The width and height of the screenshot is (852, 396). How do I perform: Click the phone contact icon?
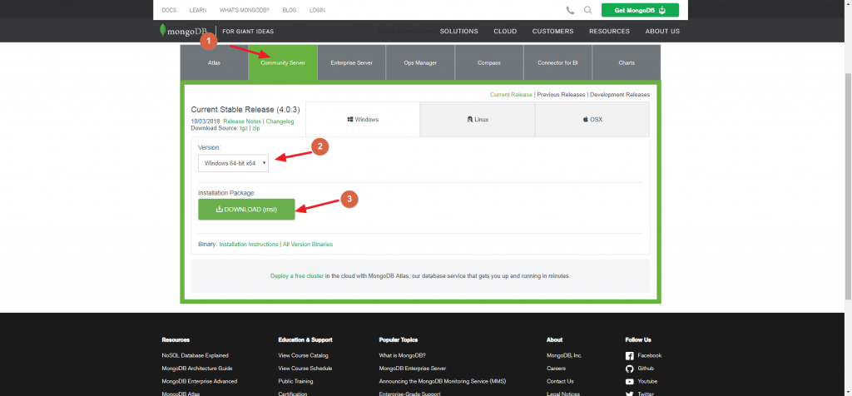(x=570, y=10)
